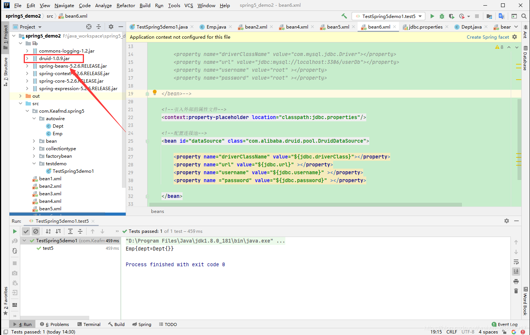The image size is (530, 335).
Task: Click the Search Everywhere magnifier icon
Action: coord(524,16)
